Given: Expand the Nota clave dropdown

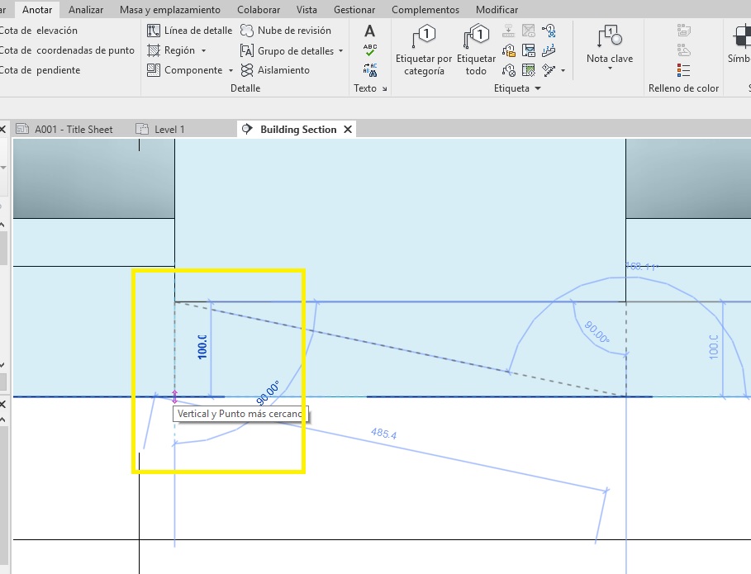Looking at the screenshot, I should coord(610,69).
